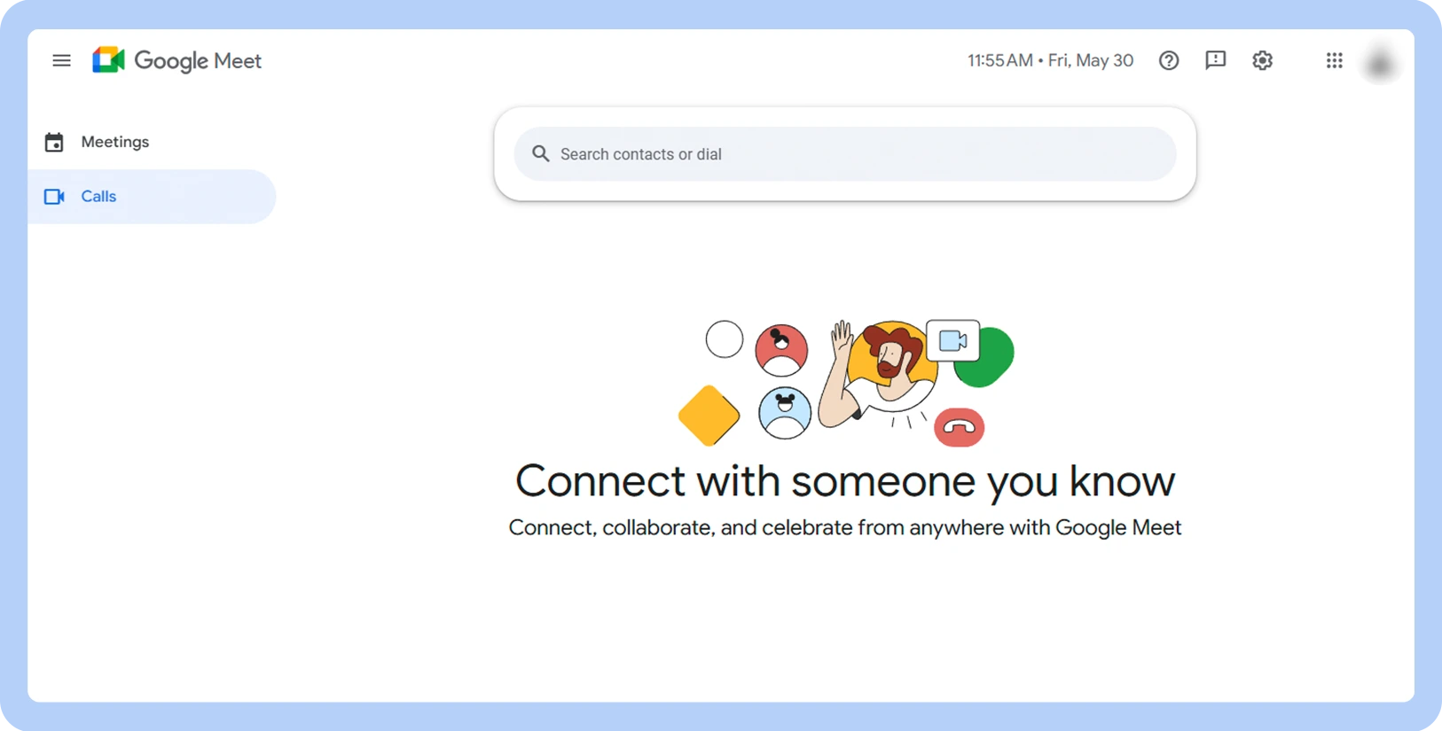Click the video camera badge in illustration
The width and height of the screenshot is (1442, 731).
click(x=952, y=341)
